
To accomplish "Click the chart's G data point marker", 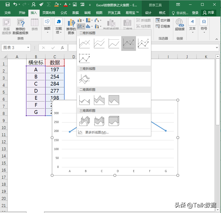I will 166,131.
